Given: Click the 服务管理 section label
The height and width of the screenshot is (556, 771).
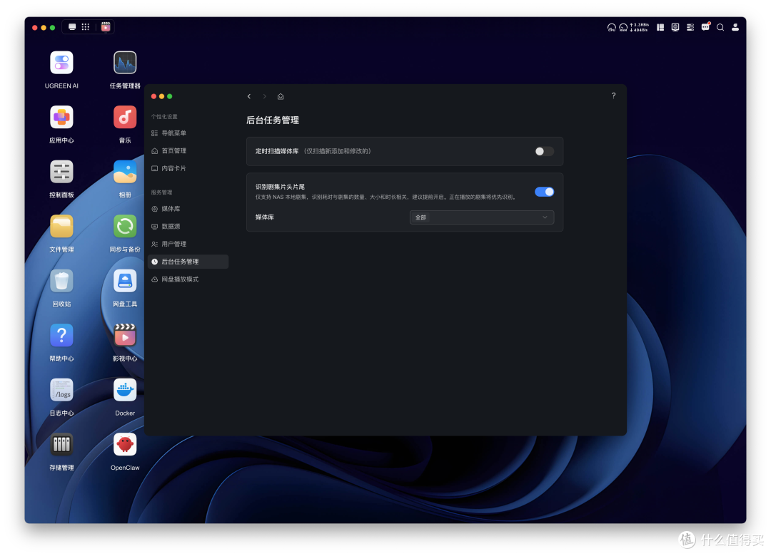Looking at the screenshot, I should click(162, 192).
